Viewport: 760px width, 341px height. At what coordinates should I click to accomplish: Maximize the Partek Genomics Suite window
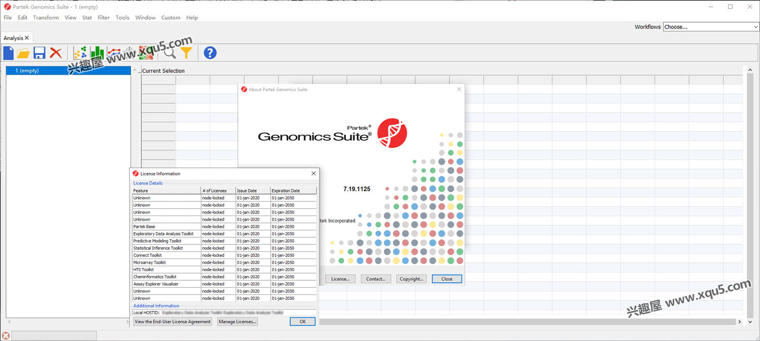click(730, 7)
